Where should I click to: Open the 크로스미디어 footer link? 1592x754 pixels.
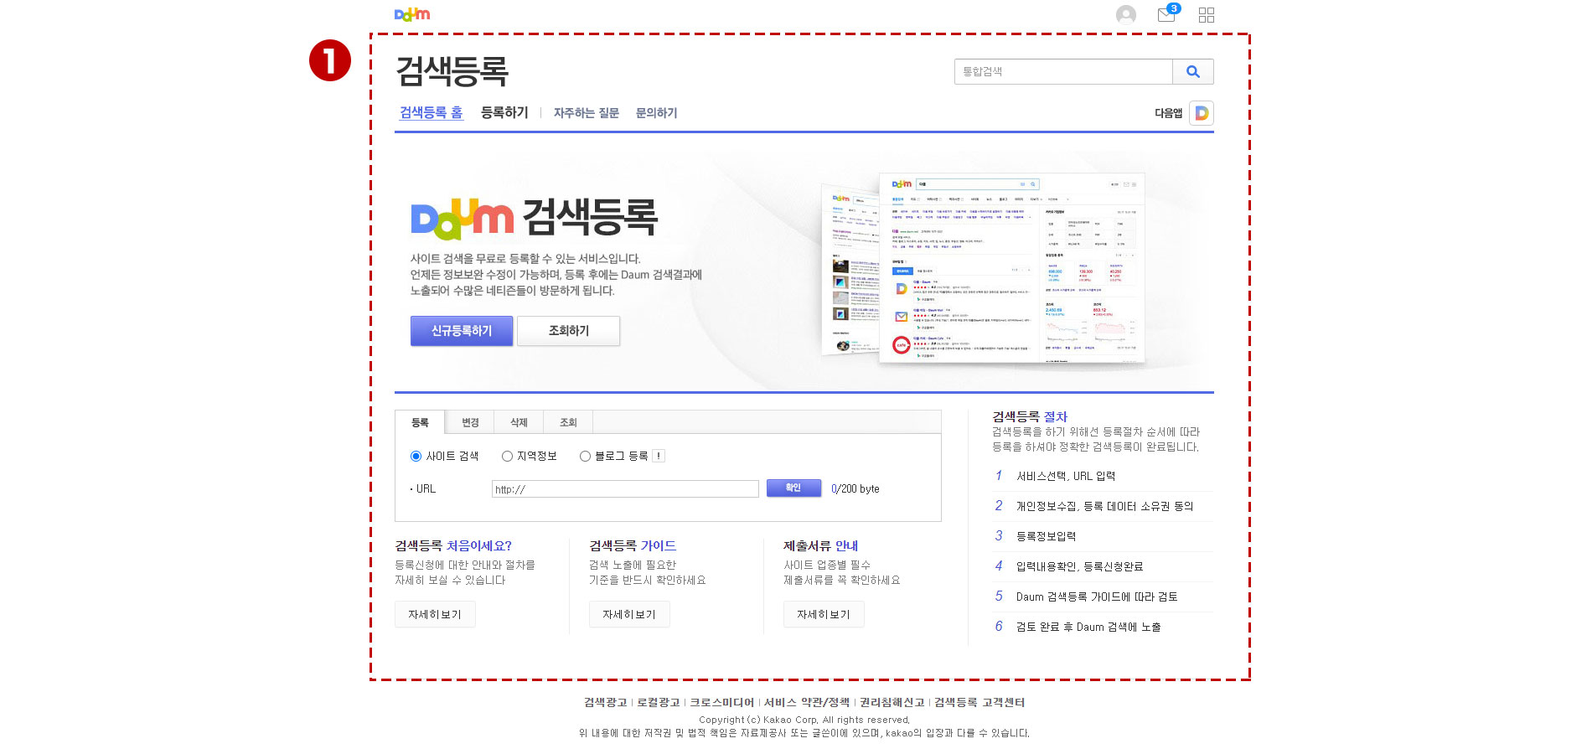(721, 702)
